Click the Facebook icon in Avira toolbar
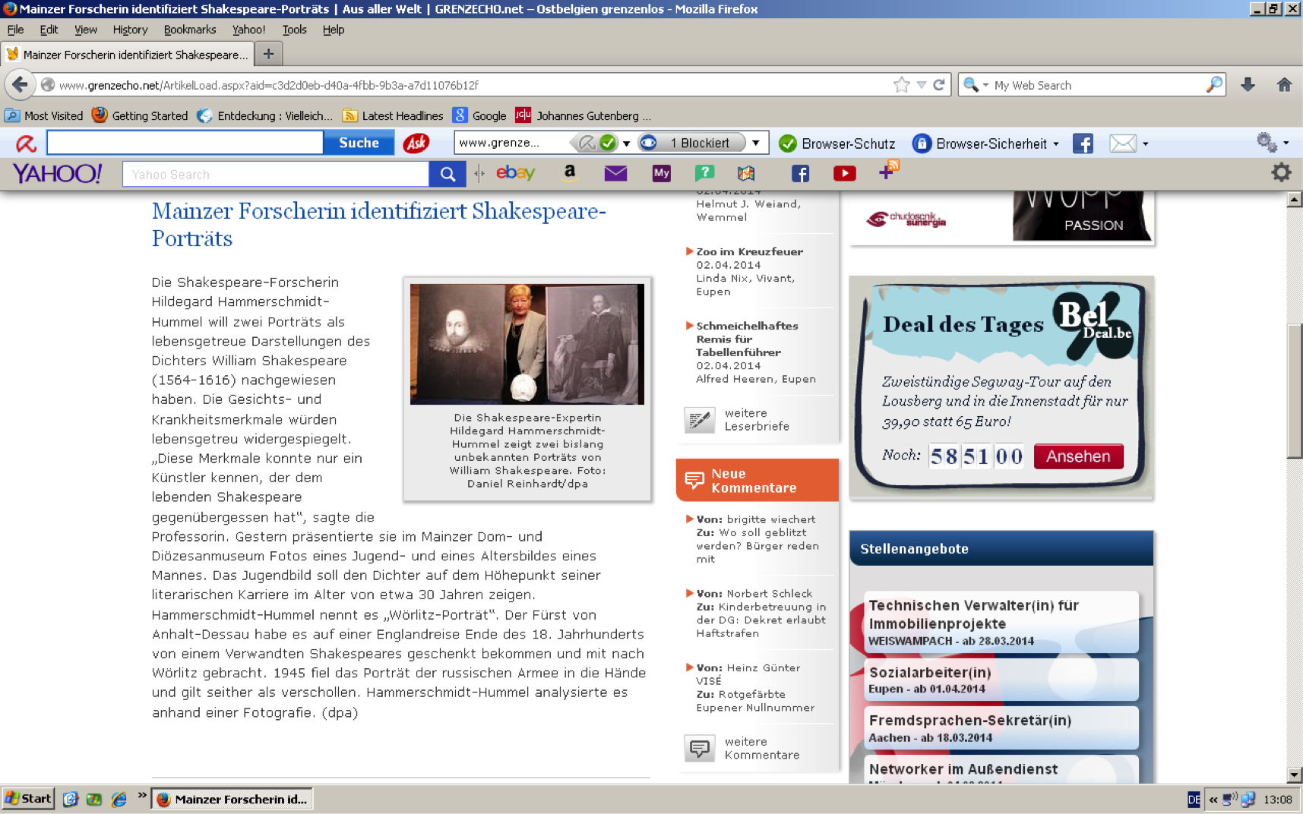 1083,144
